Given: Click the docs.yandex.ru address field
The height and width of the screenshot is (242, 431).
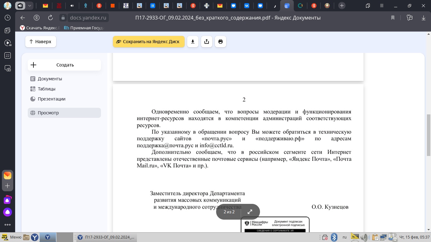Looking at the screenshot, I should (x=88, y=18).
